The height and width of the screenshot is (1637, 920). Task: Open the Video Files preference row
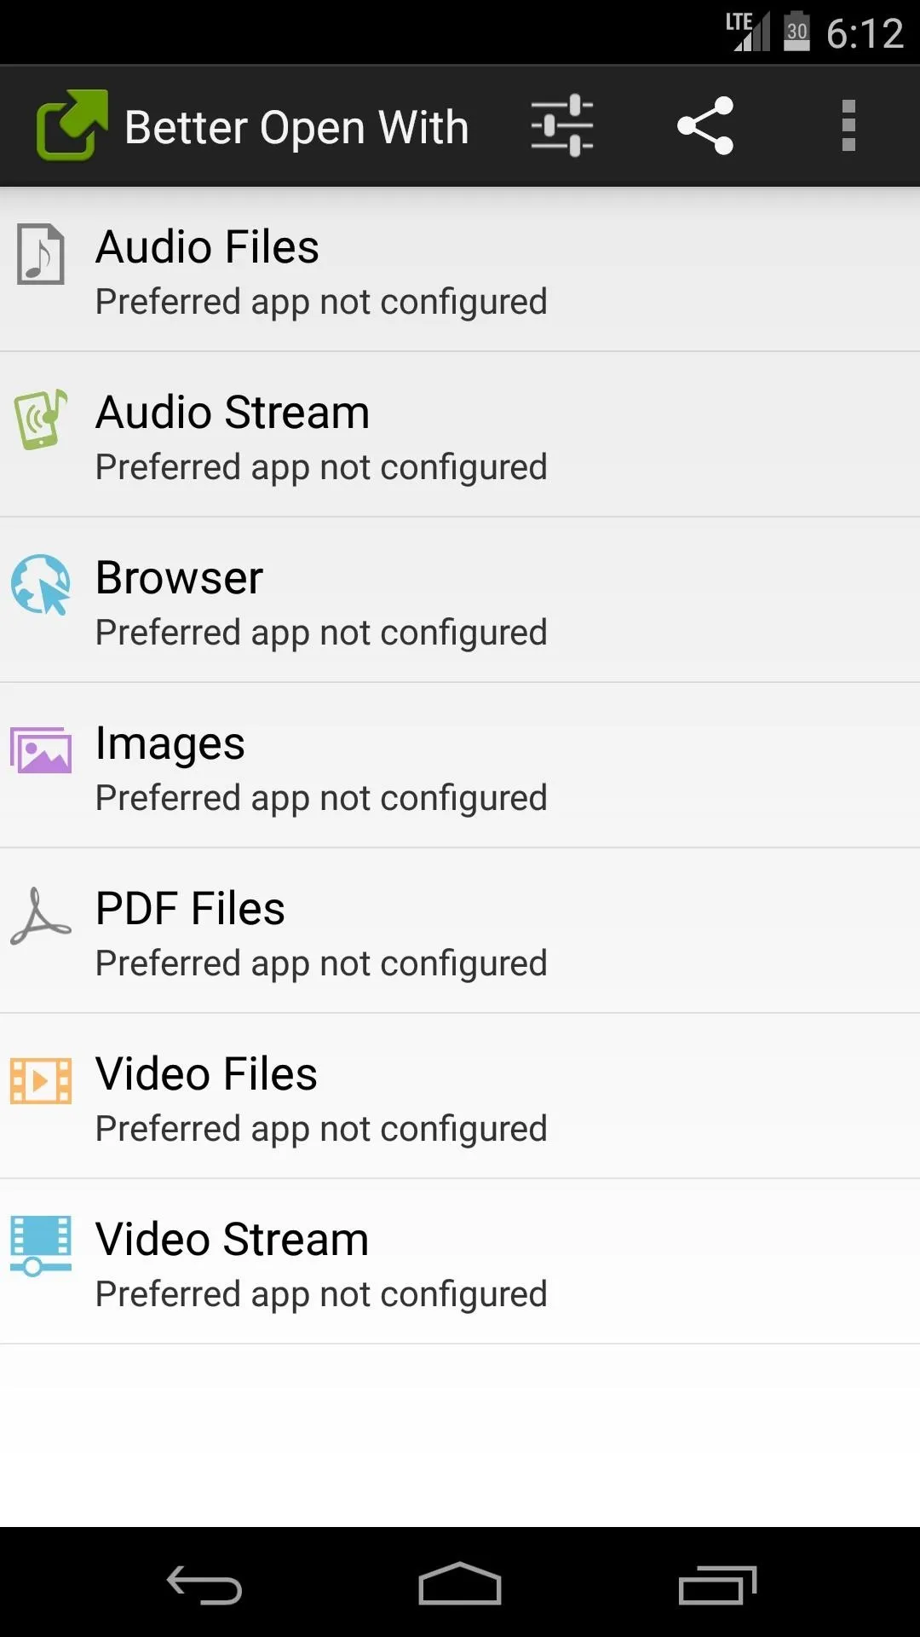pyautogui.click(x=460, y=1096)
